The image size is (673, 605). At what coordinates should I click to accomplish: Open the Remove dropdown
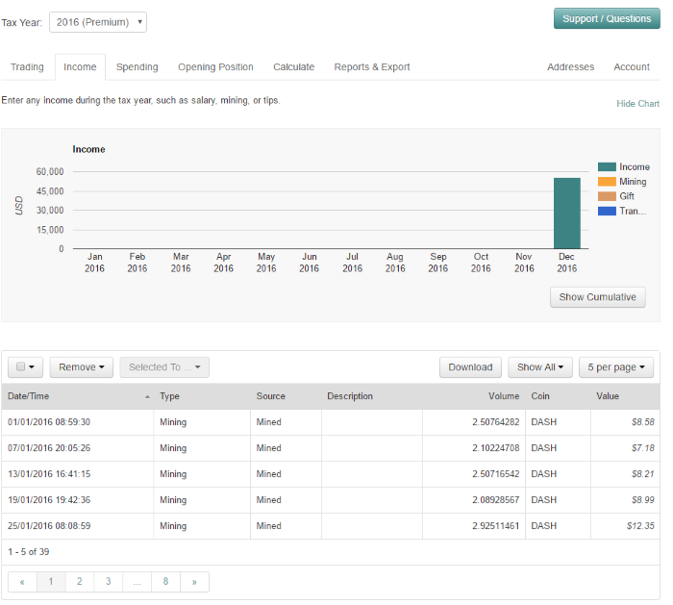click(x=81, y=367)
